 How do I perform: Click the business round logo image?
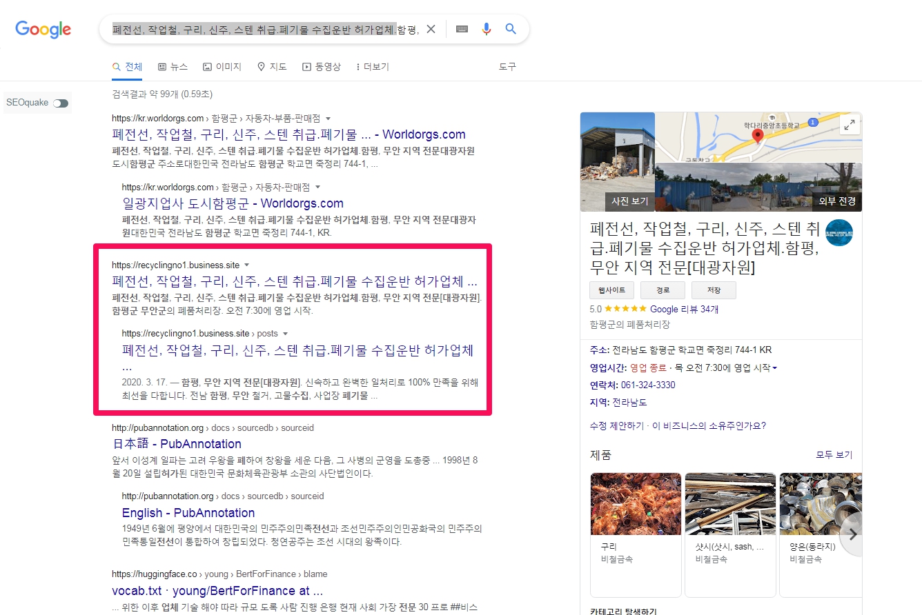coord(838,233)
